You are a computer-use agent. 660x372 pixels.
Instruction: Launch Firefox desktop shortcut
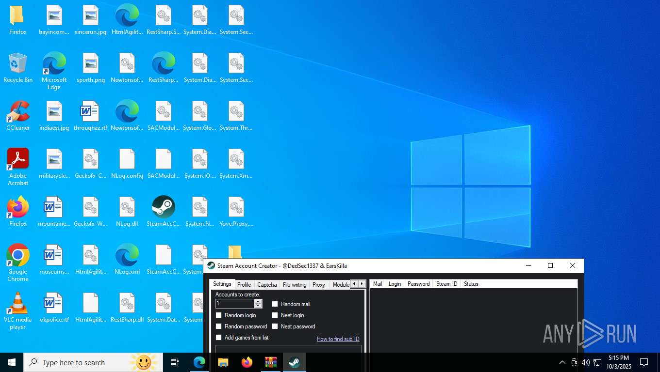[18, 212]
